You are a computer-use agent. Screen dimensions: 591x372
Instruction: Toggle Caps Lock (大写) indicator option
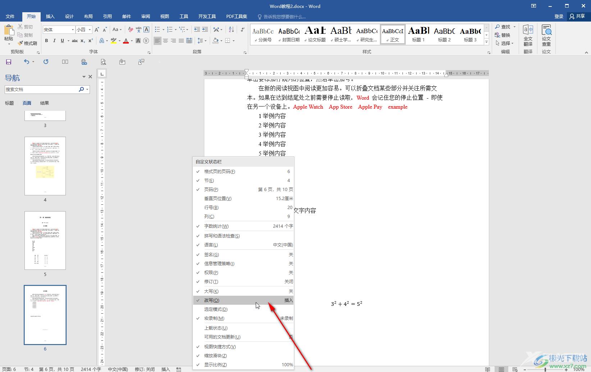click(244, 291)
